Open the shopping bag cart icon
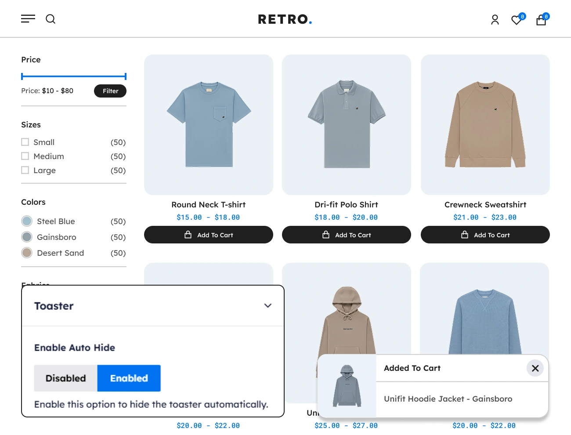The width and height of the screenshot is (571, 435). click(541, 20)
